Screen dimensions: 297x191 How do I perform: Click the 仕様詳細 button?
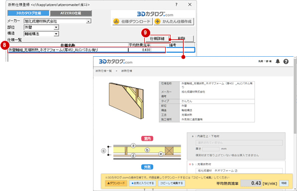click(157, 39)
